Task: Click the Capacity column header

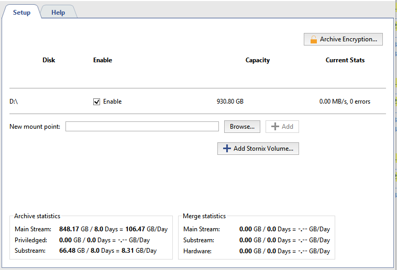Action: click(x=258, y=60)
